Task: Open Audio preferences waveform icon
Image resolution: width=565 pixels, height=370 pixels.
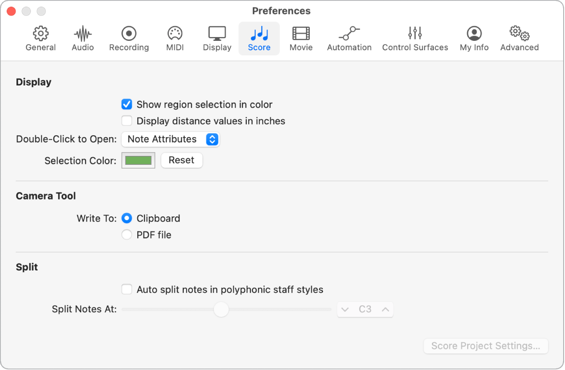Action: pos(83,34)
